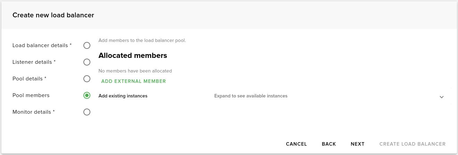Screen dimensions: 458x155
Task: Select the Listener details step circle
Action: click(87, 62)
